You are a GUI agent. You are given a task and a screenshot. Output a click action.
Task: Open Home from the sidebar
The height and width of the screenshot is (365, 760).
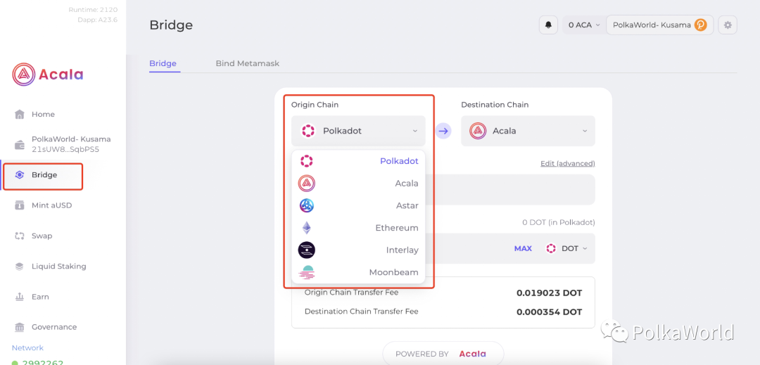pyautogui.click(x=43, y=114)
